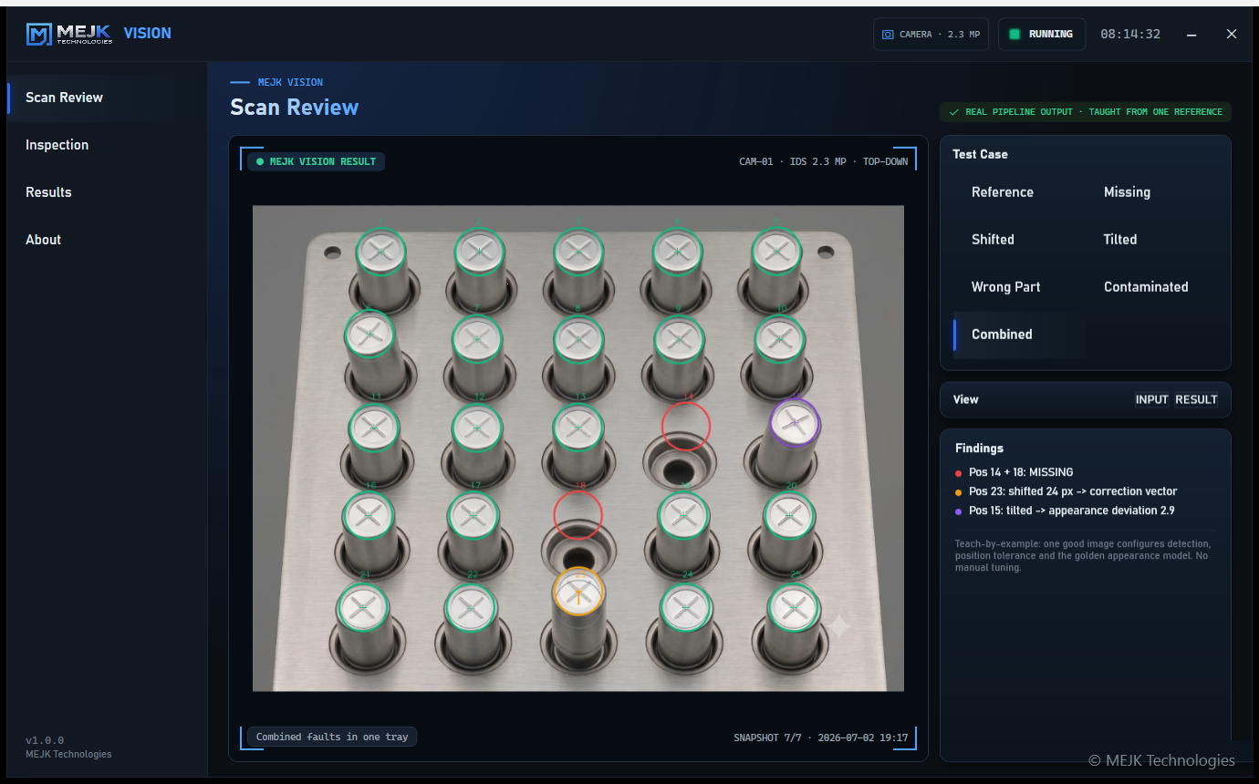Click the purple tilted marker at position 15
This screenshot has width=1259, height=784.
[x=795, y=422]
